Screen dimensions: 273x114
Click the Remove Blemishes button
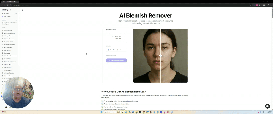pos(116,60)
